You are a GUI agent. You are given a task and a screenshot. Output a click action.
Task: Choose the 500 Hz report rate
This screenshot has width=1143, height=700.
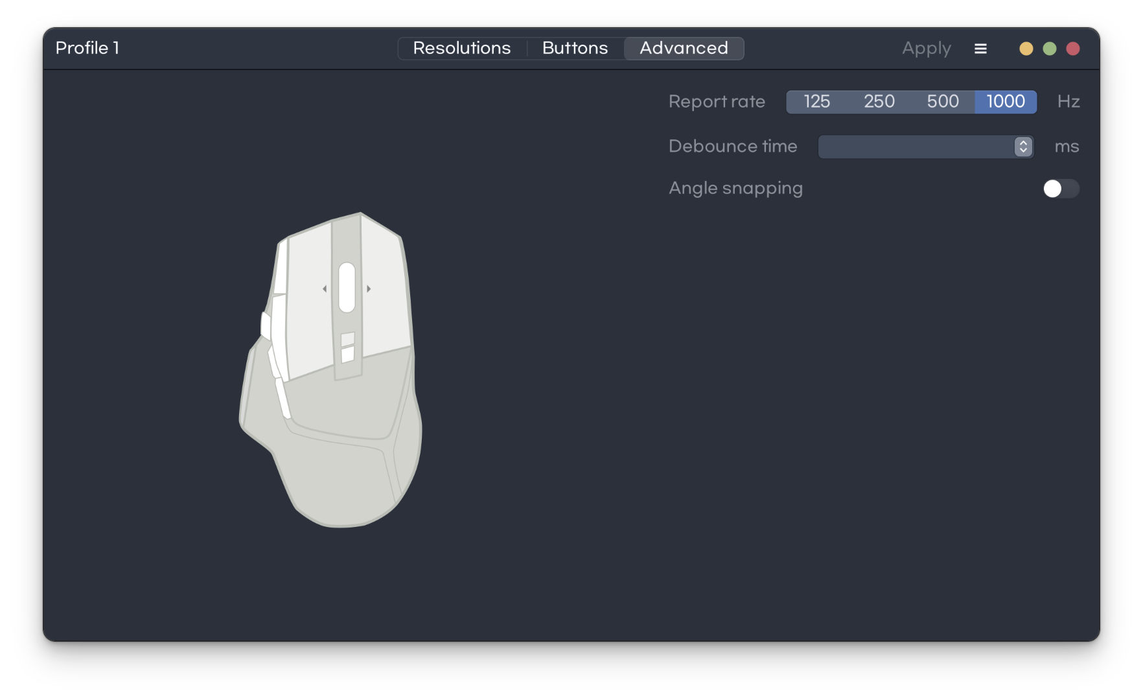[x=942, y=102]
